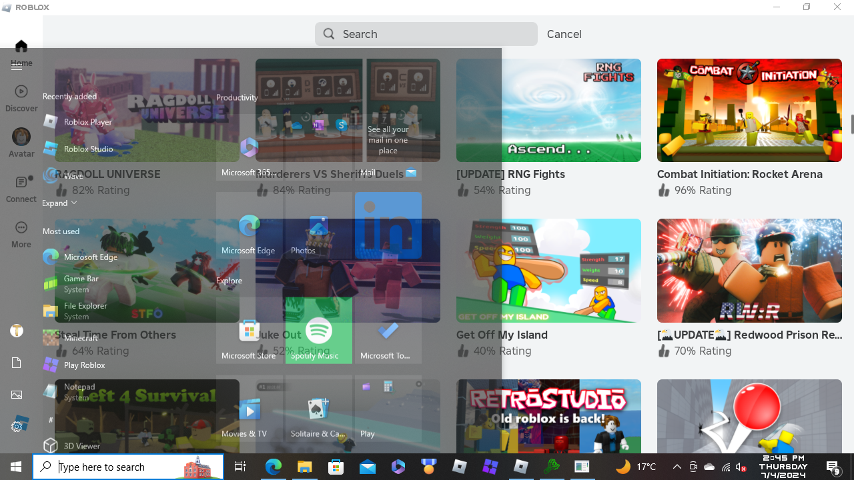Open the Microsoft Store tile
This screenshot has height=480, width=854.
[250, 331]
